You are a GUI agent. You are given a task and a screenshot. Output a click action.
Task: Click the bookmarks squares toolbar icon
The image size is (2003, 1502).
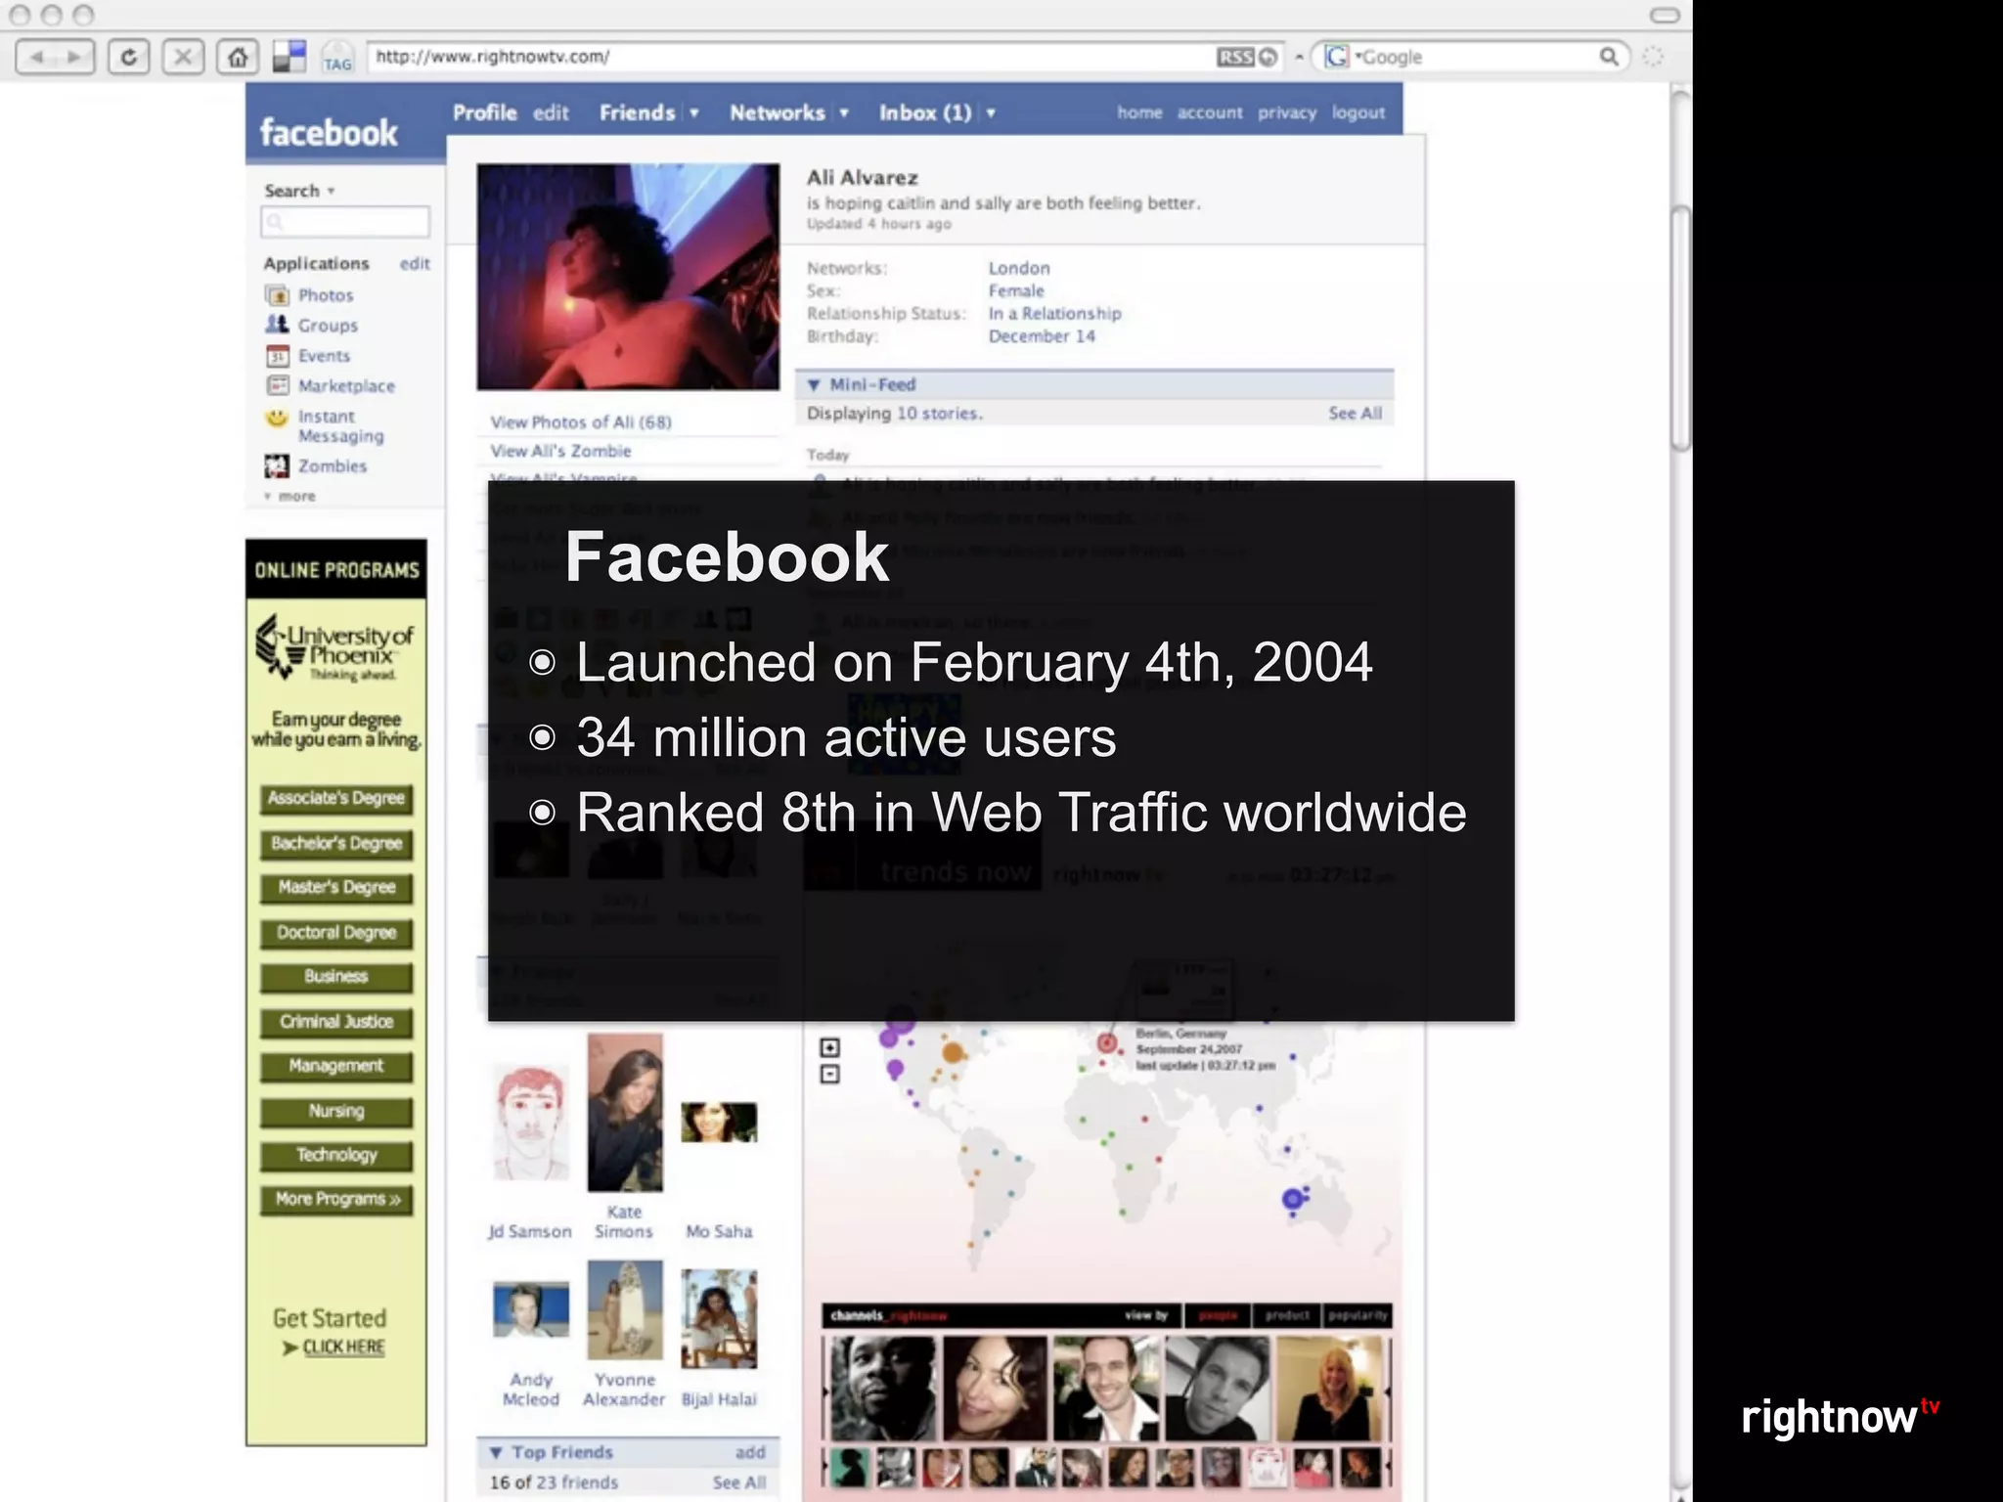tap(289, 57)
